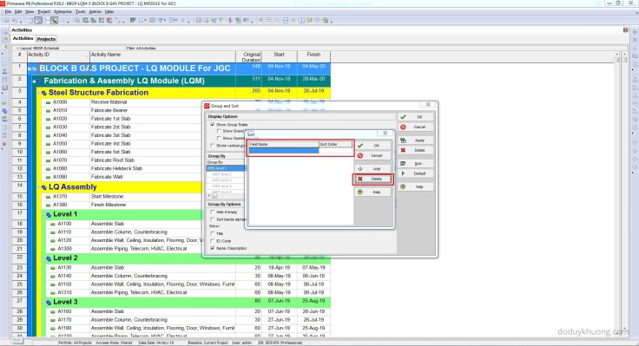Click the red icon in left sidebar

(x=4, y=144)
